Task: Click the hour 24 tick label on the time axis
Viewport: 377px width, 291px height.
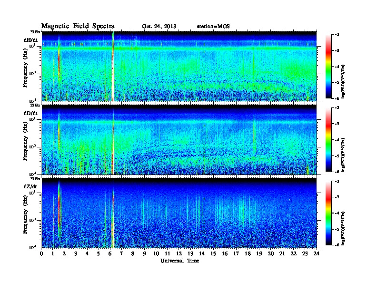Action: pyautogui.click(x=317, y=254)
